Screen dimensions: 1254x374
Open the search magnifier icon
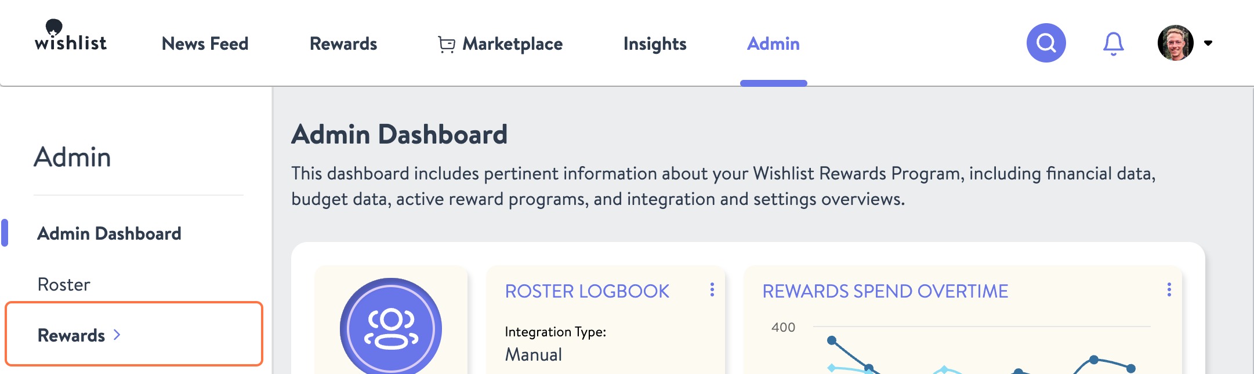tap(1046, 42)
